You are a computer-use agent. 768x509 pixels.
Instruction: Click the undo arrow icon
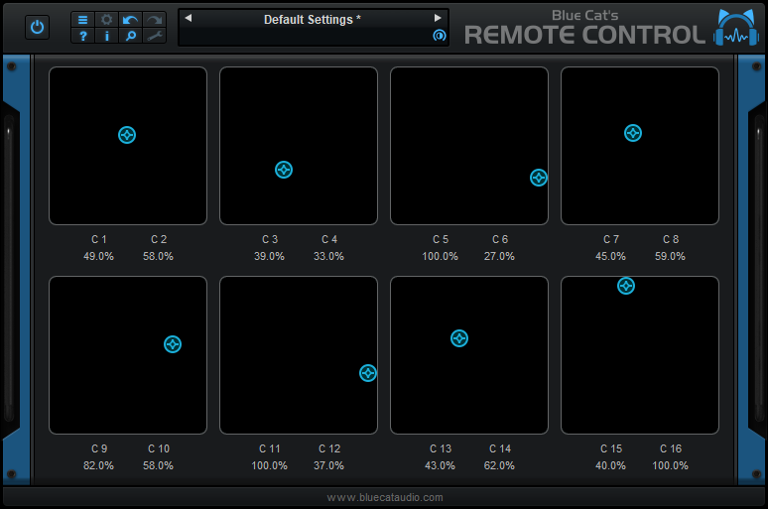(130, 20)
